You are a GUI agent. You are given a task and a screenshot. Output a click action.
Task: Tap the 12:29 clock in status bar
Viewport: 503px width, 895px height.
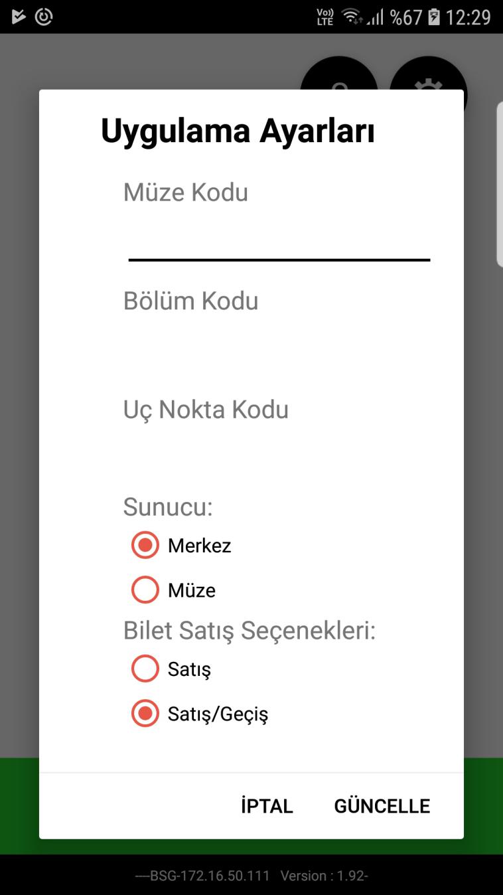(x=468, y=17)
